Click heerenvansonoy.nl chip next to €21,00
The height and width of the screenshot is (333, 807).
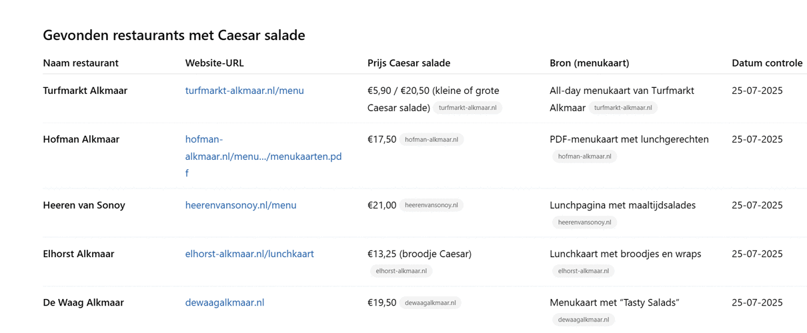tap(432, 205)
